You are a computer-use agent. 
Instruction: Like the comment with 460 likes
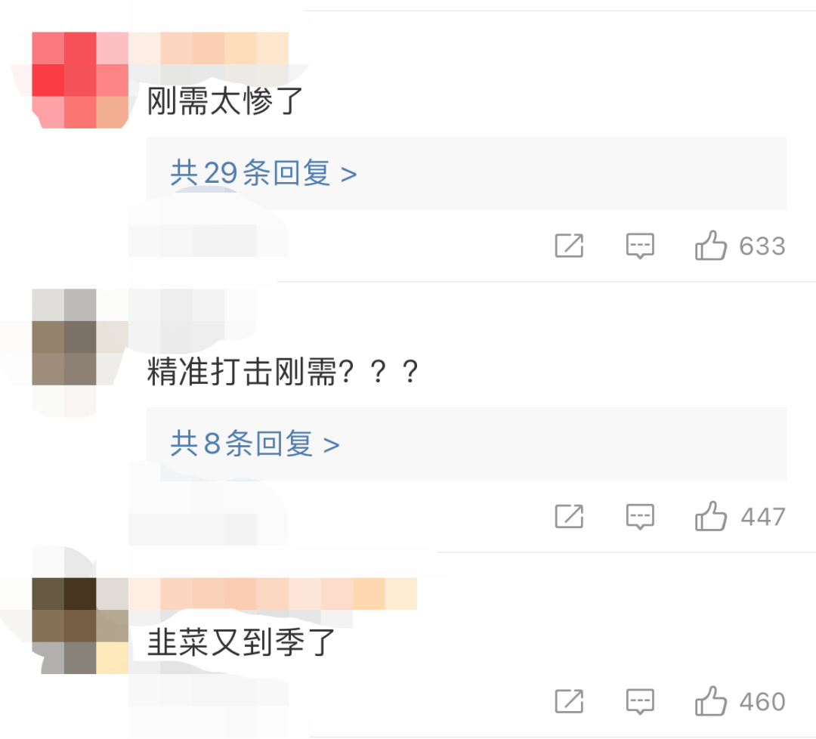coord(711,700)
